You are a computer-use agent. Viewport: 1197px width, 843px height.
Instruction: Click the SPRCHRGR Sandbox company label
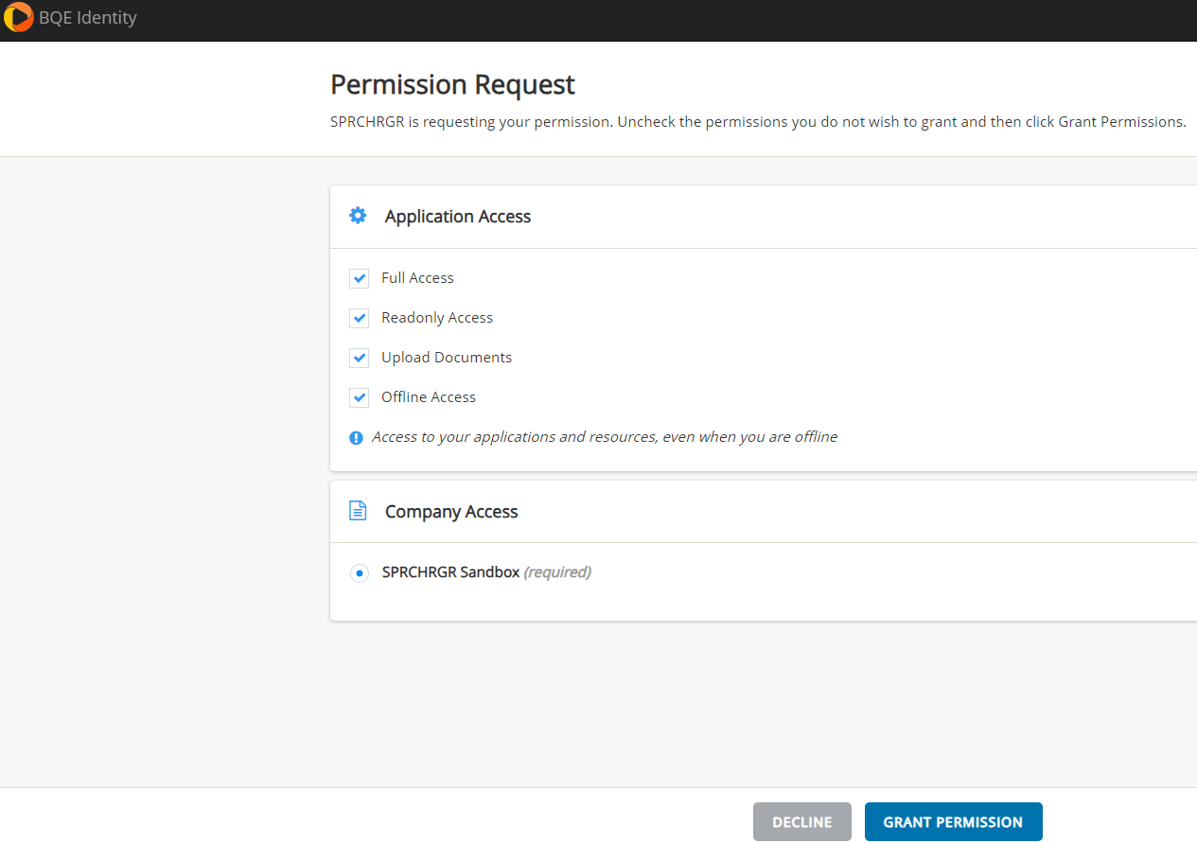click(x=450, y=572)
